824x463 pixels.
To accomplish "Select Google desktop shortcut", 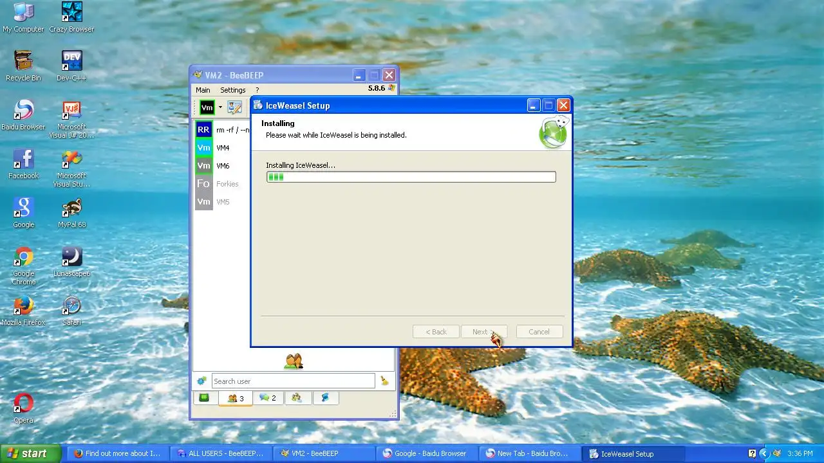I will pos(23,213).
